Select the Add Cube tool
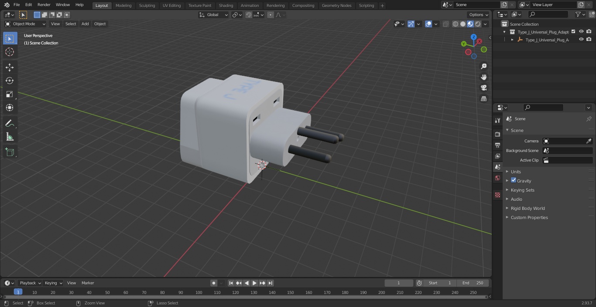This screenshot has height=307, width=596. click(10, 152)
